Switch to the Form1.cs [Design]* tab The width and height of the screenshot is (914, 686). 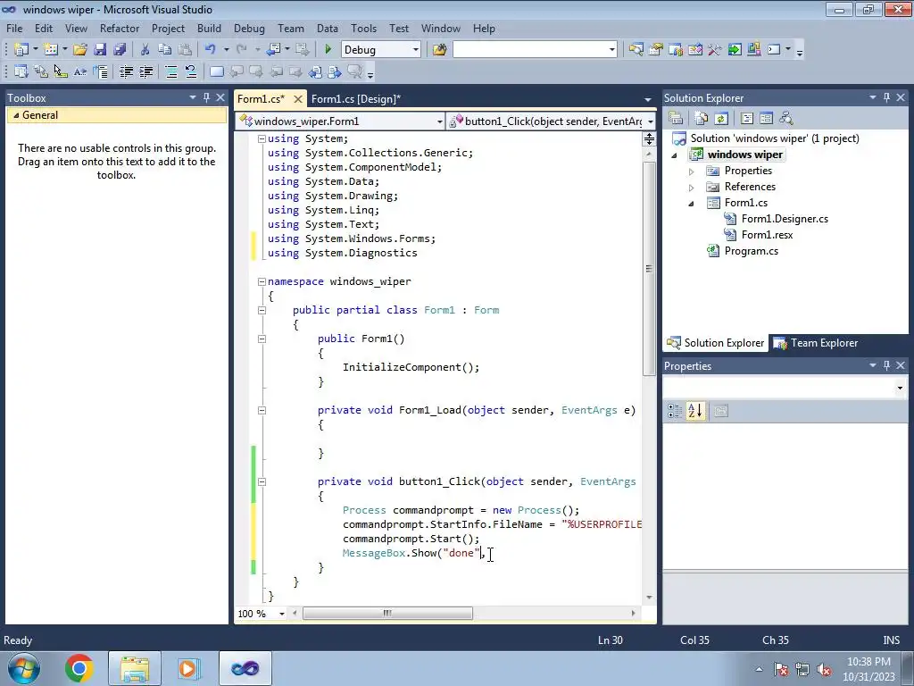pos(355,98)
